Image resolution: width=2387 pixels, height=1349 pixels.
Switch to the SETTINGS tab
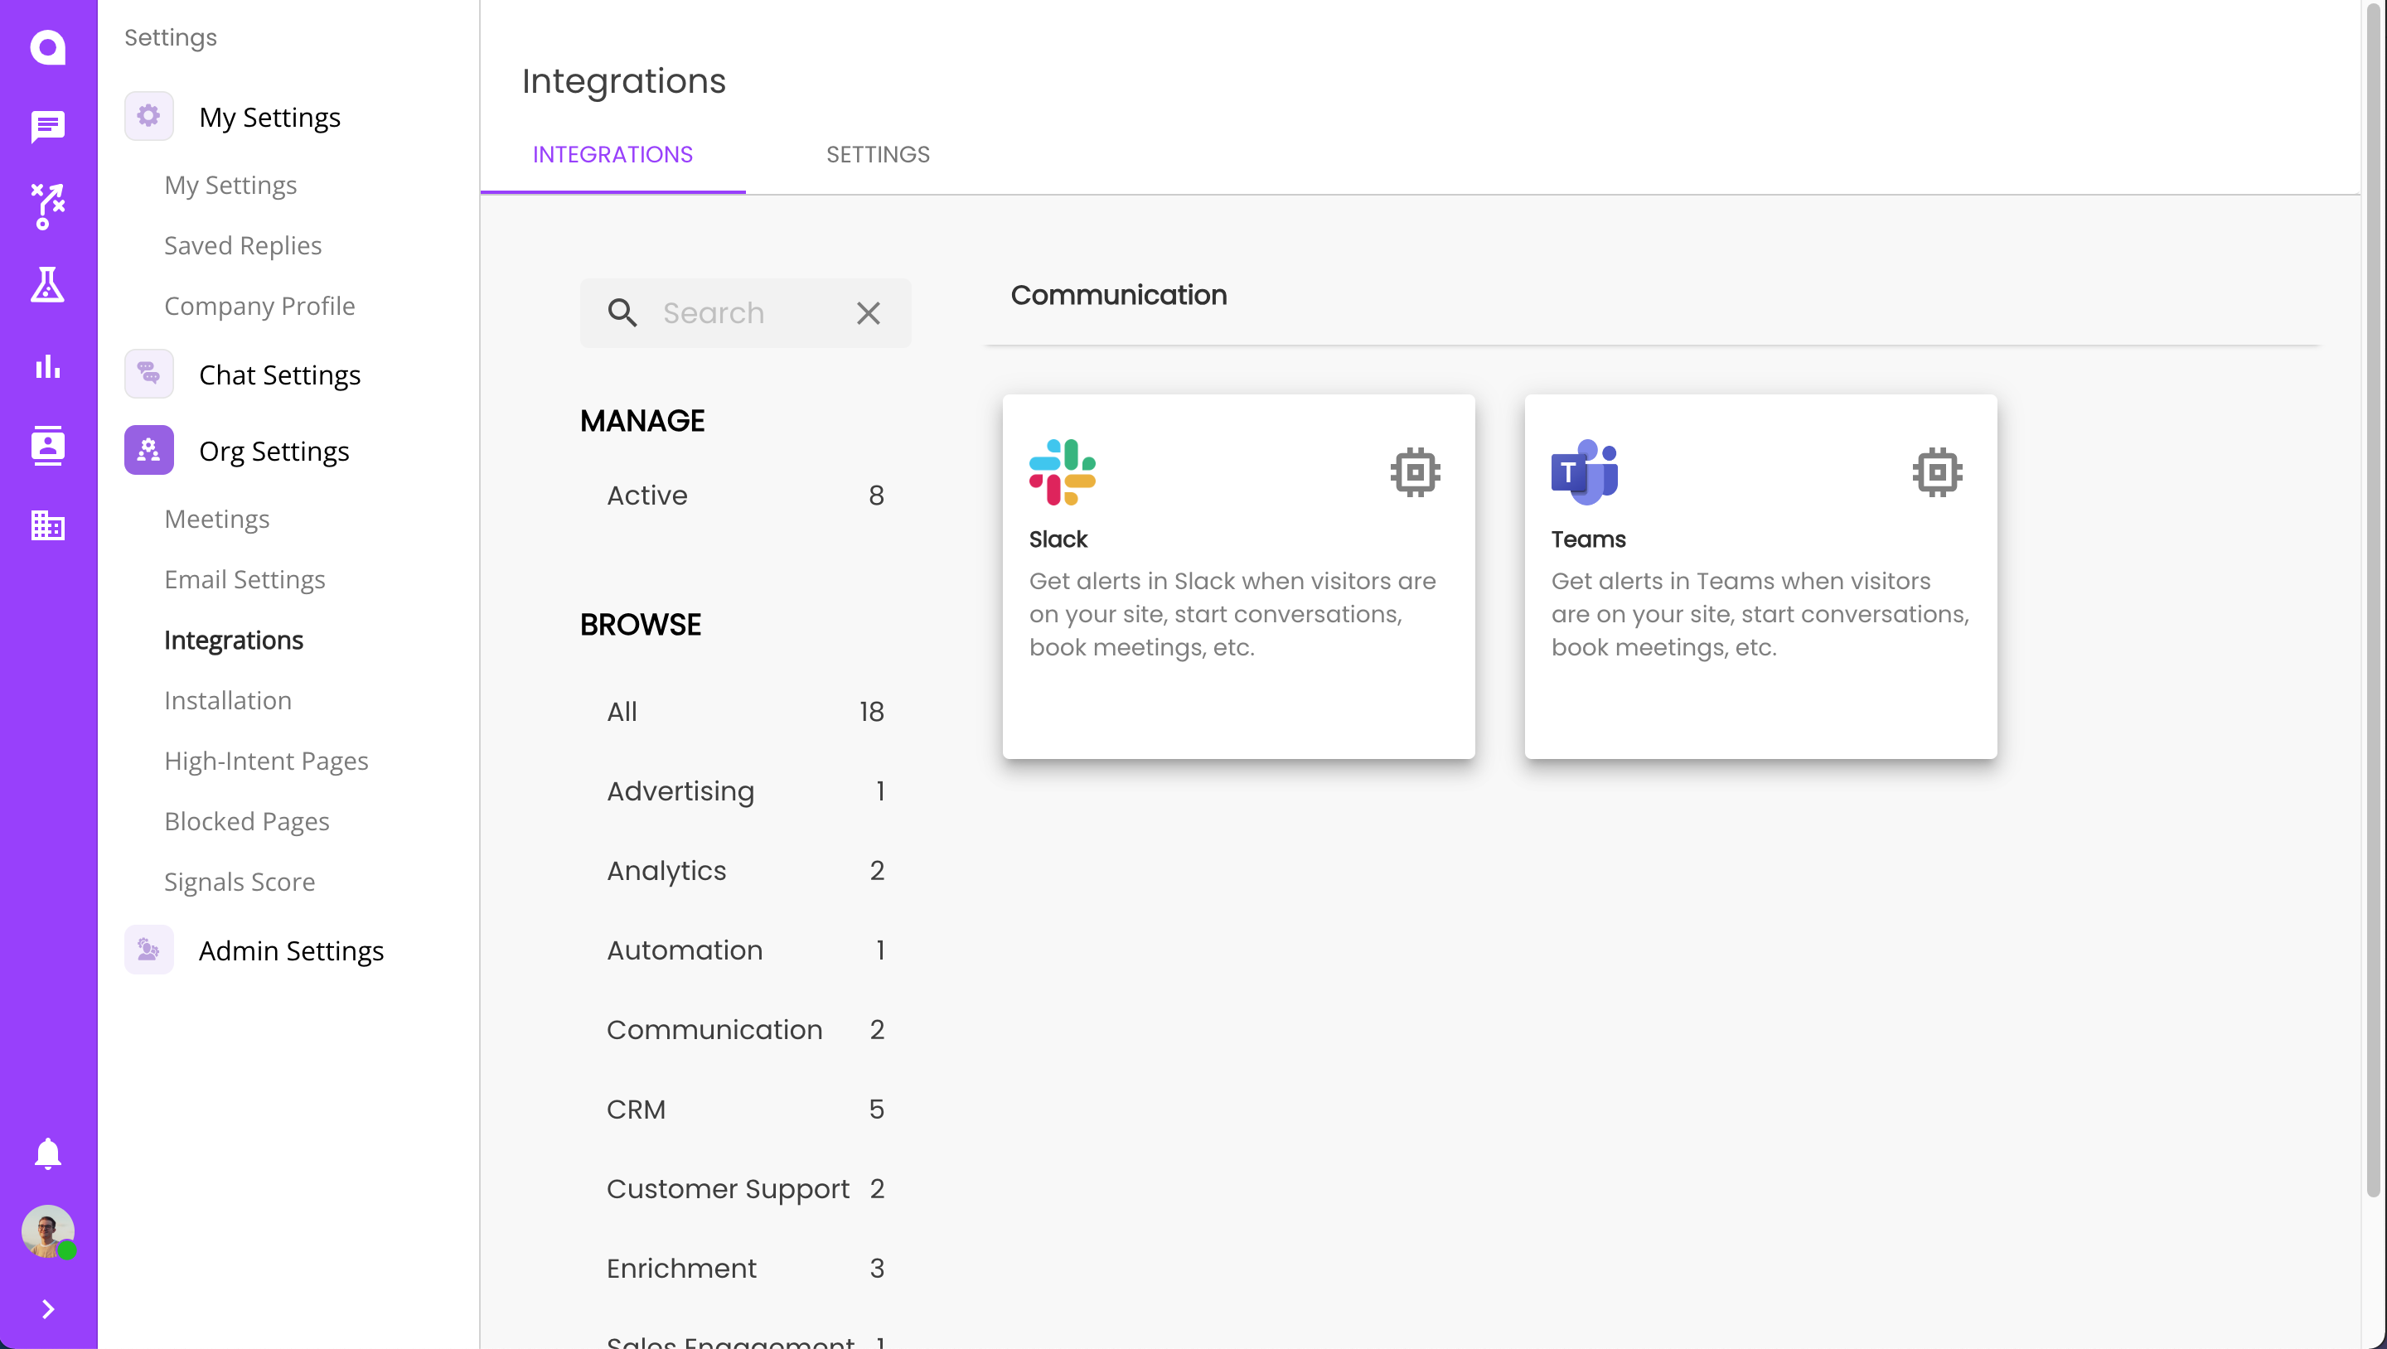click(x=878, y=155)
